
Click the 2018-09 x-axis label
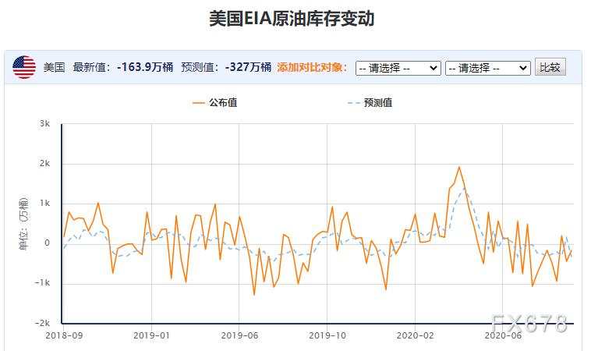64,335
